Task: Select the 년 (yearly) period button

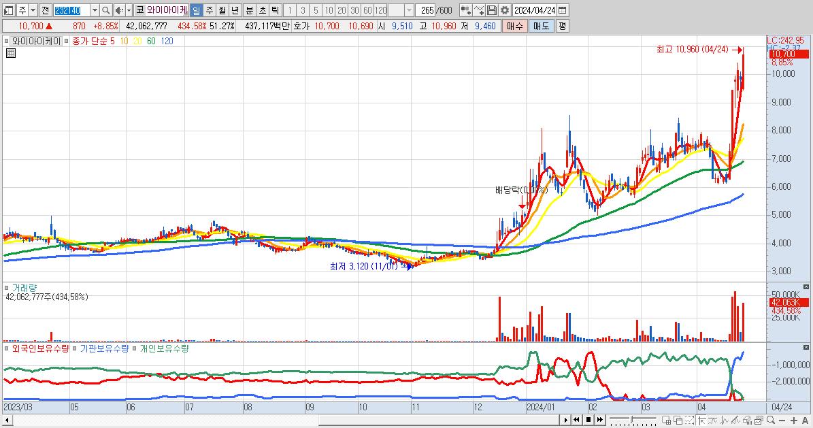Action: tap(235, 10)
